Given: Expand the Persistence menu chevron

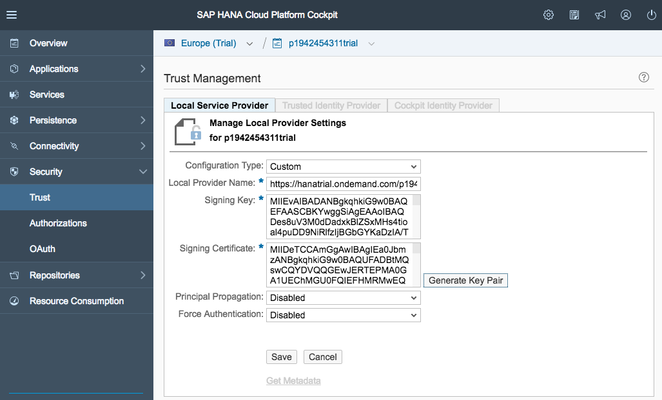Looking at the screenshot, I should (x=142, y=120).
